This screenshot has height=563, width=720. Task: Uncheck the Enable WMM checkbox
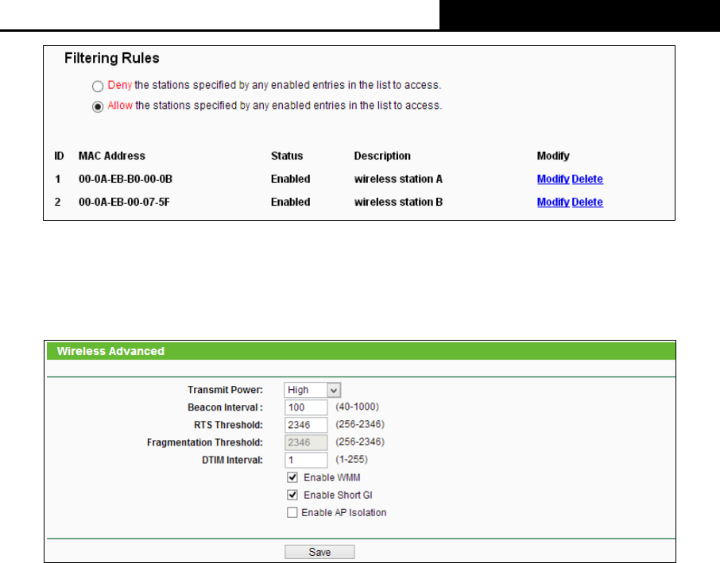click(292, 478)
